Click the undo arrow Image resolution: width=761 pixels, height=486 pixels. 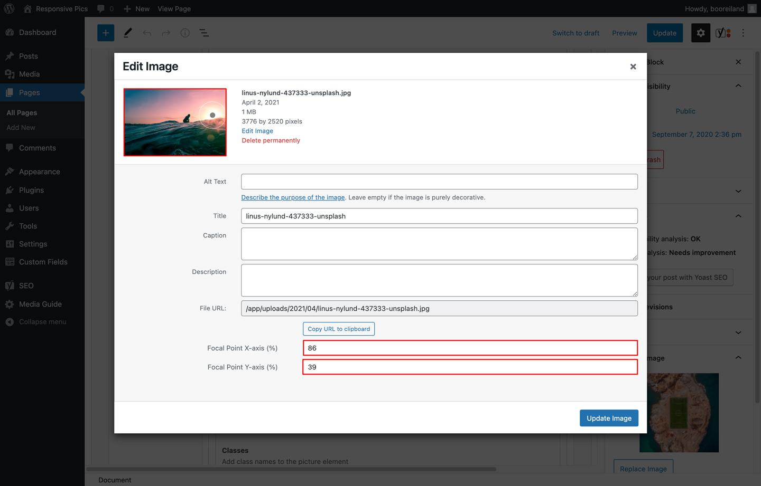point(147,33)
